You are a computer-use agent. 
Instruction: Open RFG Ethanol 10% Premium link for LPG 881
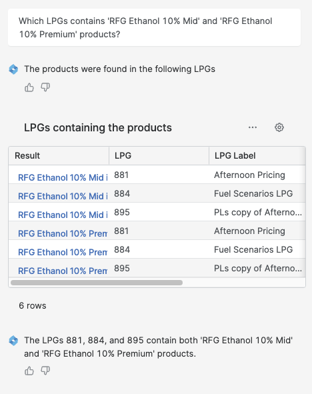63,233
